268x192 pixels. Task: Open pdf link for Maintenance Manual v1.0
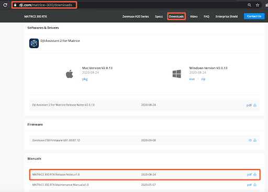[x=249, y=185]
